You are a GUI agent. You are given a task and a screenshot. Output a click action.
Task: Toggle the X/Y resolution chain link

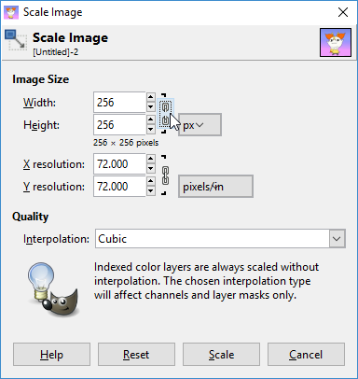[165, 175]
